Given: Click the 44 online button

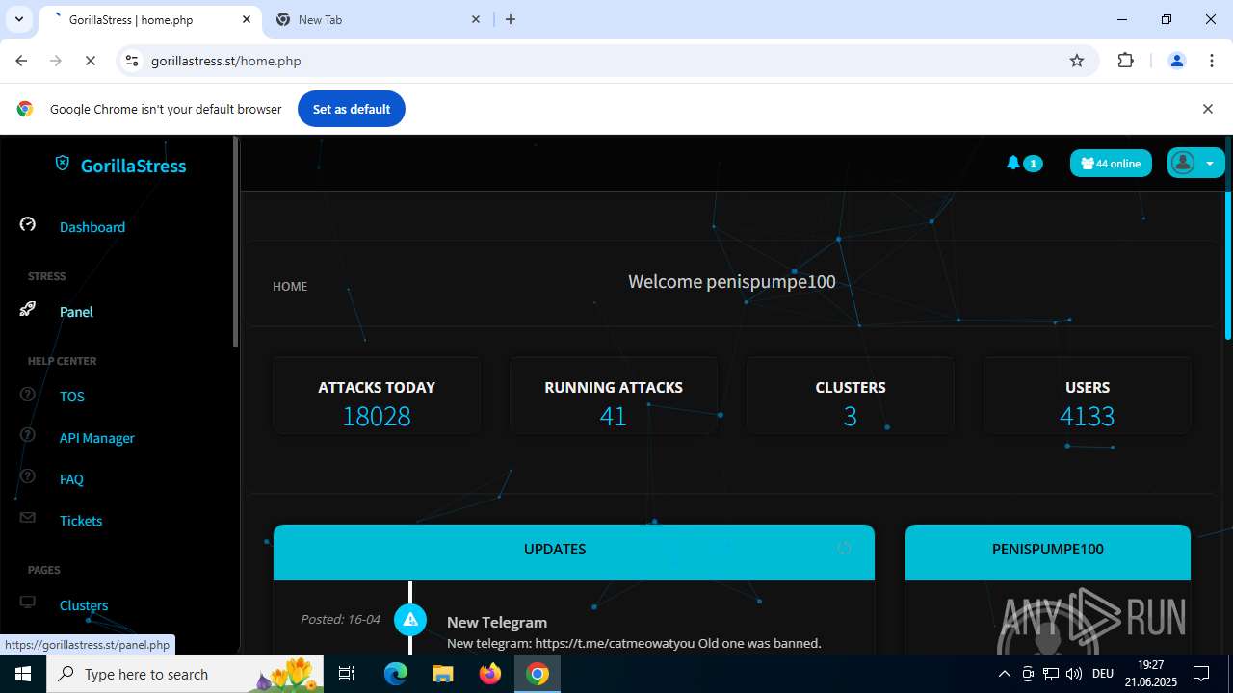Looking at the screenshot, I should coord(1111,163).
